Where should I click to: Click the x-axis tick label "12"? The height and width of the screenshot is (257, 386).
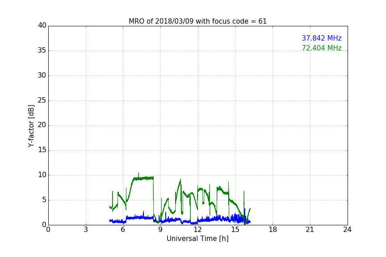point(197,230)
